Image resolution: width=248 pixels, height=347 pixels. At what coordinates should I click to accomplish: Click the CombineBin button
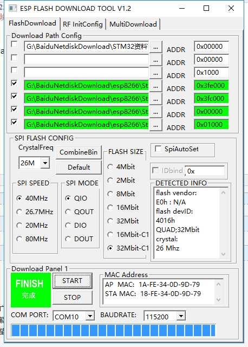point(79,152)
